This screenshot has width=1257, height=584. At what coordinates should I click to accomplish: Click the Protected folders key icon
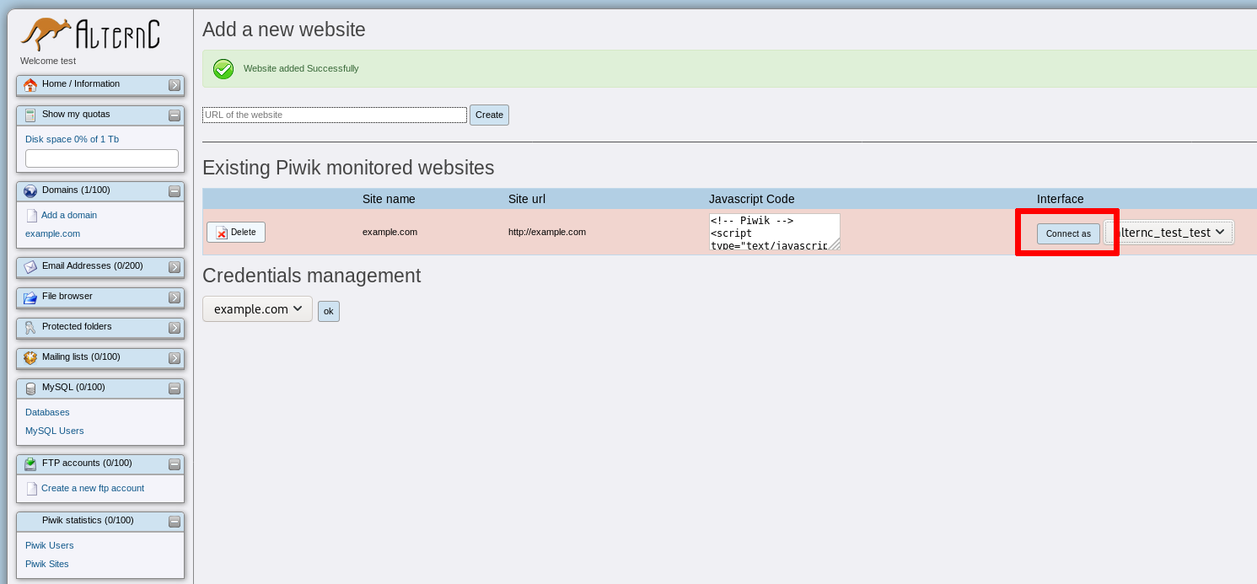30,328
